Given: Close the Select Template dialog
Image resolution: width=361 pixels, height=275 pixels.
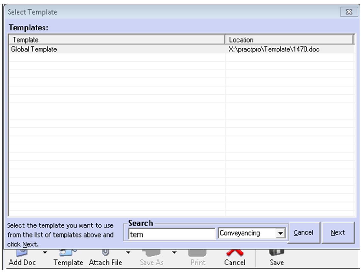Looking at the screenshot, I should tap(349, 12).
